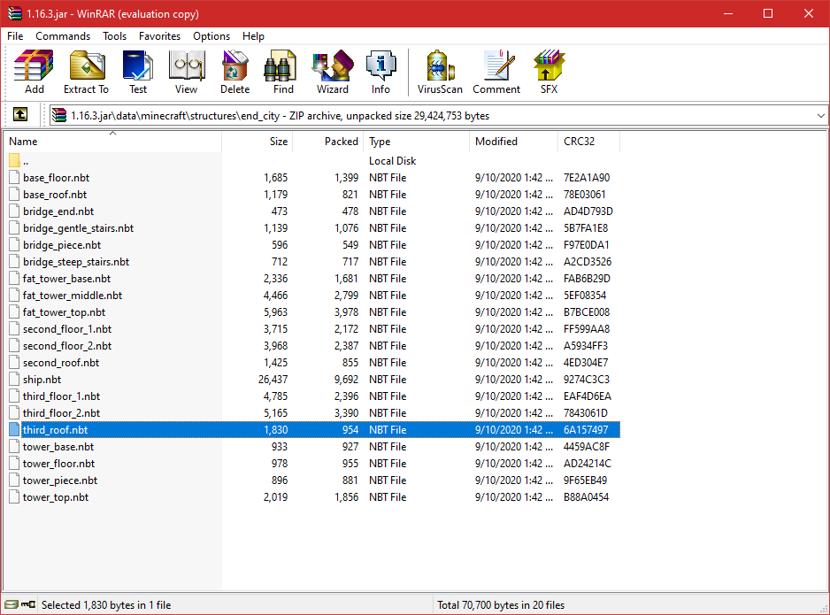Go up one folder level button
830x615 pixels.
click(x=20, y=115)
